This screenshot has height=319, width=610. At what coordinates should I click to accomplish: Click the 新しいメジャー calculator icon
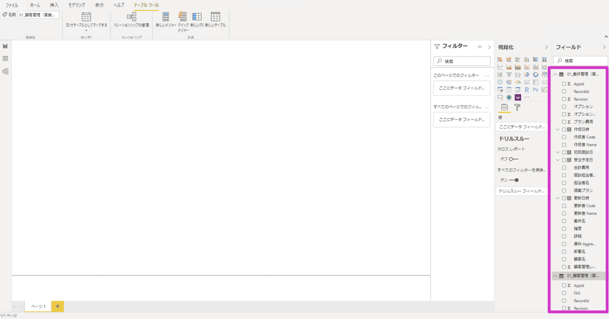[166, 17]
